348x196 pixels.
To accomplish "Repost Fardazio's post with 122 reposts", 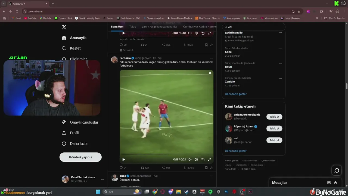I will (x=145, y=168).
